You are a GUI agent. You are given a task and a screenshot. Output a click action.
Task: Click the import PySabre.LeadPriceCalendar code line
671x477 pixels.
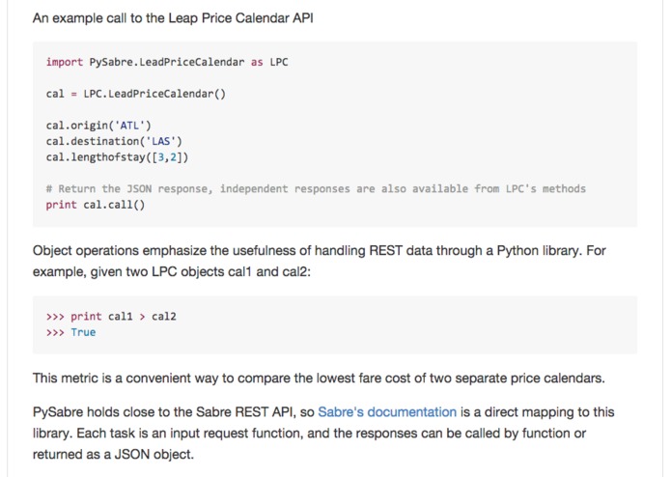(x=167, y=62)
